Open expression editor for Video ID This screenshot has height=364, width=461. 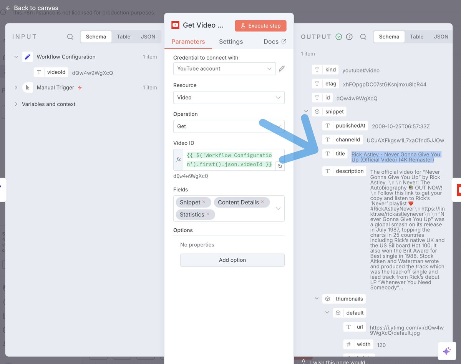(280, 166)
